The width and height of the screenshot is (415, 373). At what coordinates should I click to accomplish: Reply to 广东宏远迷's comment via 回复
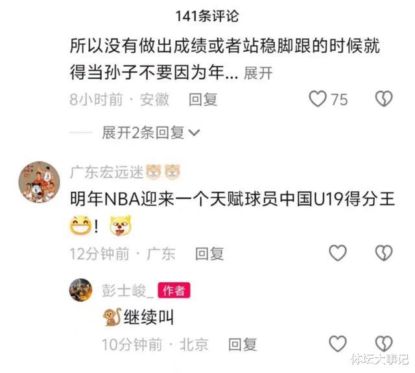click(x=209, y=254)
